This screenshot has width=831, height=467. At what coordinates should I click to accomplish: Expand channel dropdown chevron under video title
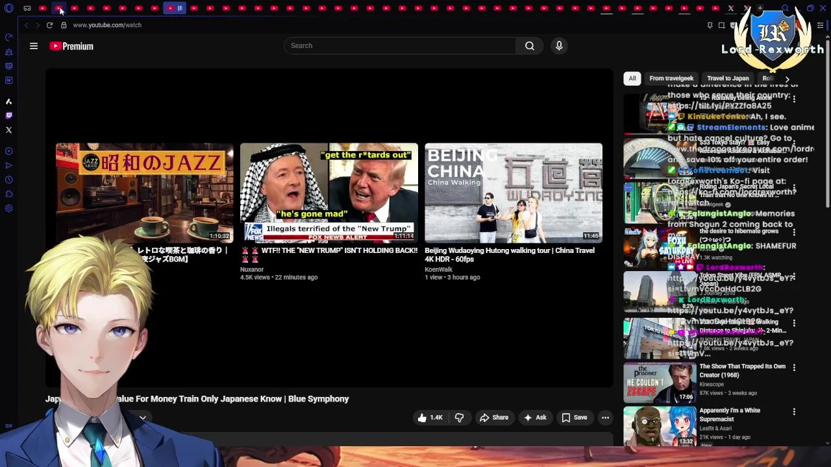pos(142,418)
